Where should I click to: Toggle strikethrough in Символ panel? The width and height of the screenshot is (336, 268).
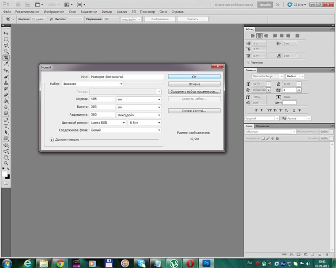pos(299,110)
